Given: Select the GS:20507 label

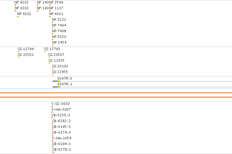Looking at the screenshot, I should coord(56,55).
